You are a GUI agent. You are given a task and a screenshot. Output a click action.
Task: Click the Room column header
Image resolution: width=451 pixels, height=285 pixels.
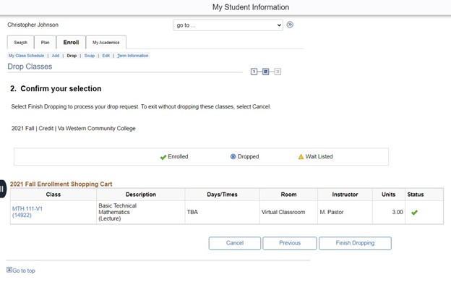pyautogui.click(x=288, y=195)
